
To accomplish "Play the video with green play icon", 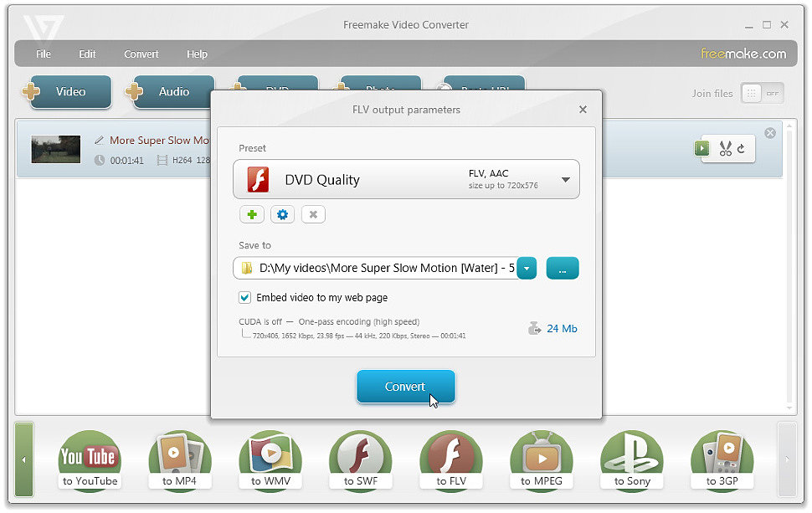I will tap(702, 149).
